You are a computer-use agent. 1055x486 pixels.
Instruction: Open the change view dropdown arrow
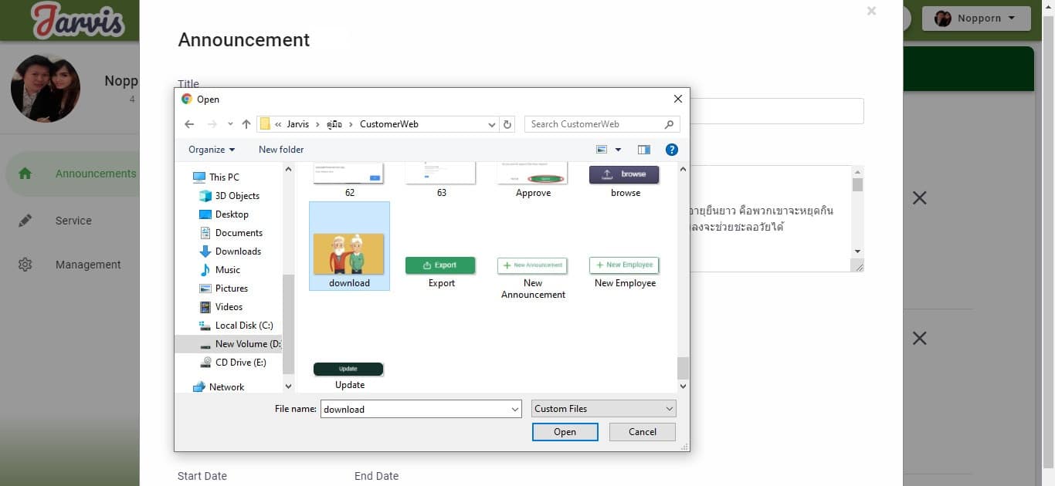[x=618, y=150]
